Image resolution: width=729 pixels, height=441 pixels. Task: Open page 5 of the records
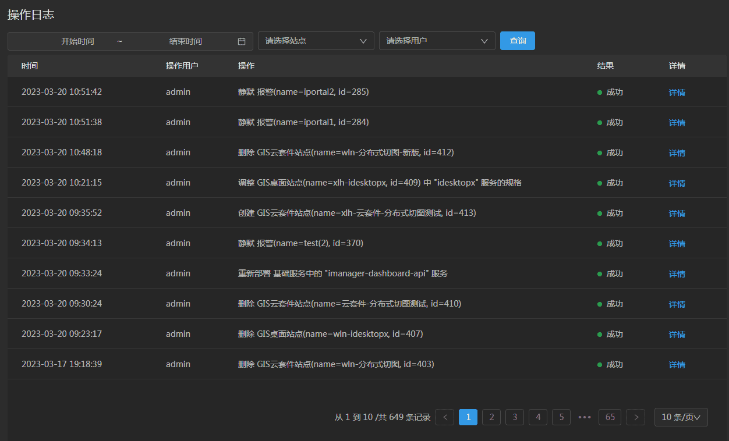point(561,417)
